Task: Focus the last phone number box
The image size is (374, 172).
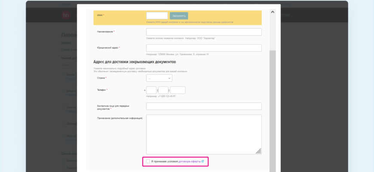Action: pos(178,90)
